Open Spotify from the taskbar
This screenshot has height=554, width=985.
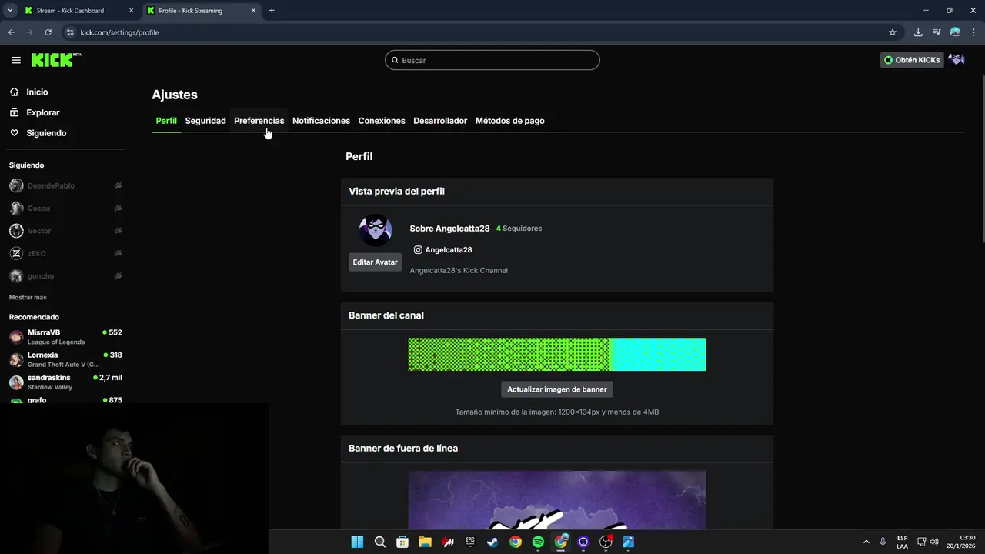[538, 542]
